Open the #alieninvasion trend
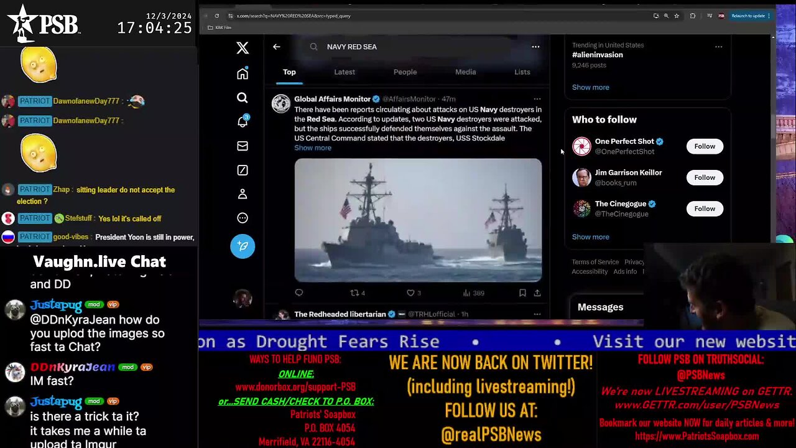Viewport: 796px width, 448px height. tap(598, 55)
